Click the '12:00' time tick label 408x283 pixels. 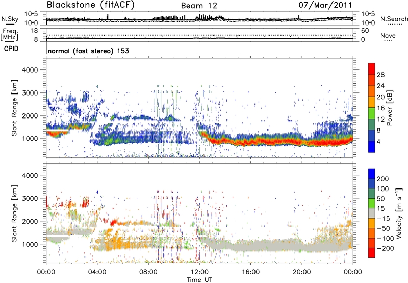pos(199,272)
